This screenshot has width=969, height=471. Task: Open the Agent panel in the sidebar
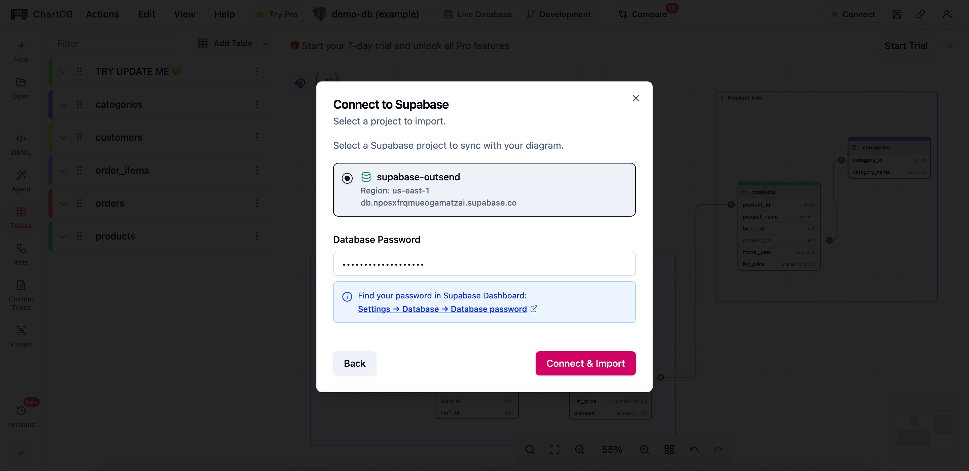click(21, 180)
